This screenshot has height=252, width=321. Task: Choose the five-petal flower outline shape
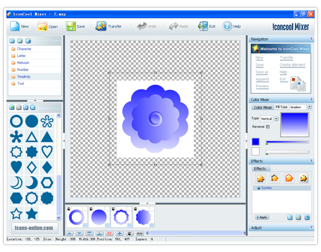pos(47,121)
